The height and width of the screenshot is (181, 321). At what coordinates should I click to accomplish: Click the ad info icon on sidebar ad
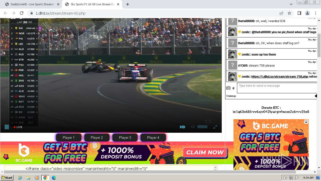(306, 122)
